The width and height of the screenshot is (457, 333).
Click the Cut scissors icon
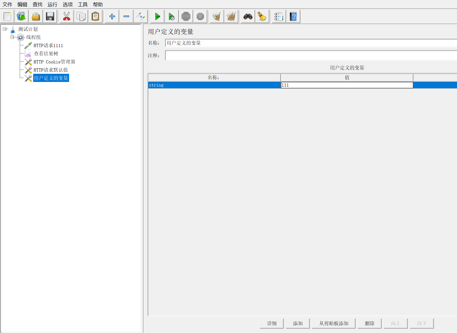pyautogui.click(x=67, y=16)
